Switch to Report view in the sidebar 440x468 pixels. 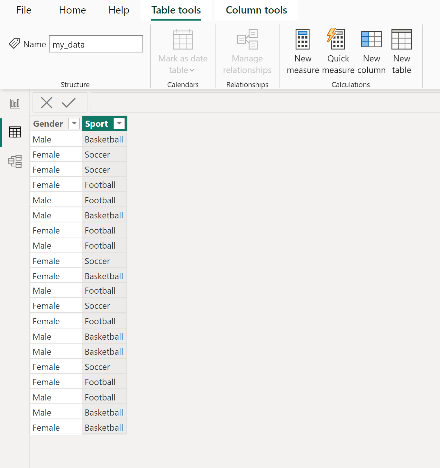point(15,104)
